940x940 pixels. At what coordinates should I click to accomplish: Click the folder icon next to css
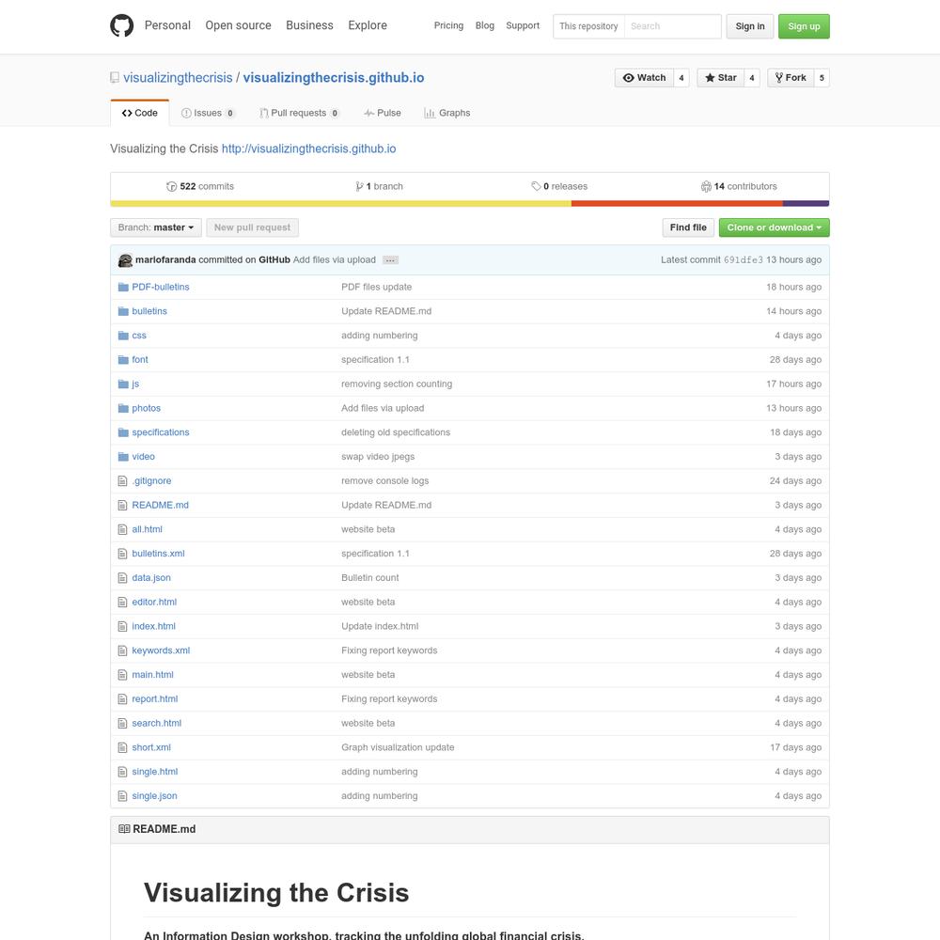(123, 336)
